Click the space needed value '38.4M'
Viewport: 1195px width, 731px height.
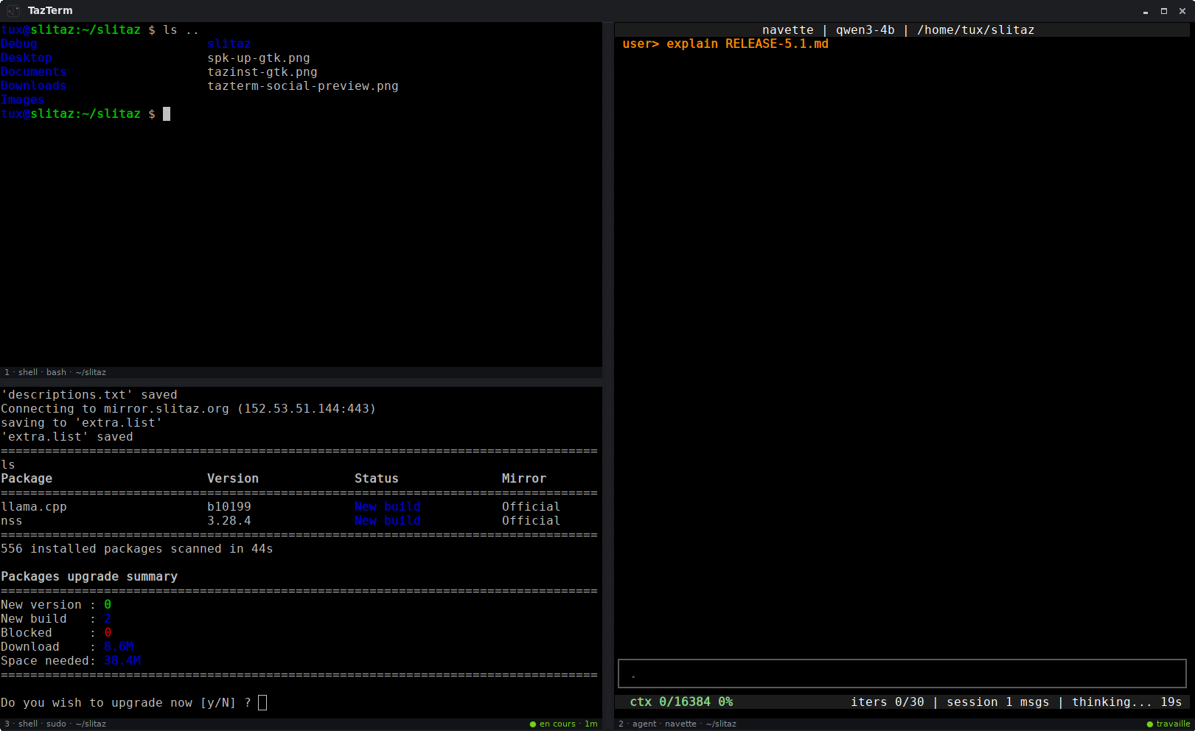(122, 661)
